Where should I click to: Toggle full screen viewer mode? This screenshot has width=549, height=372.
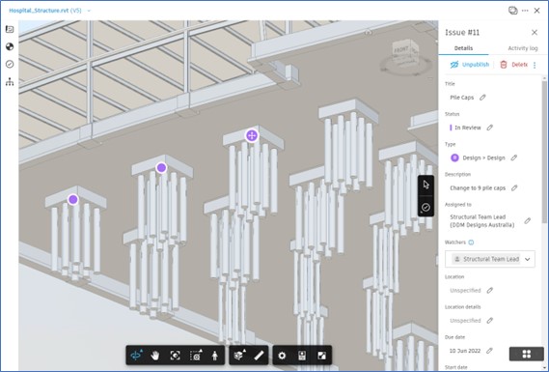point(321,356)
